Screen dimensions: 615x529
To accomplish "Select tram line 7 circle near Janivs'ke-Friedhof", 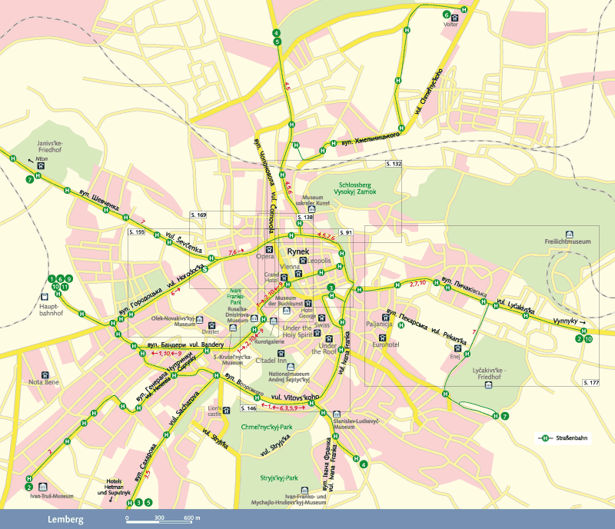I will coord(29,180).
